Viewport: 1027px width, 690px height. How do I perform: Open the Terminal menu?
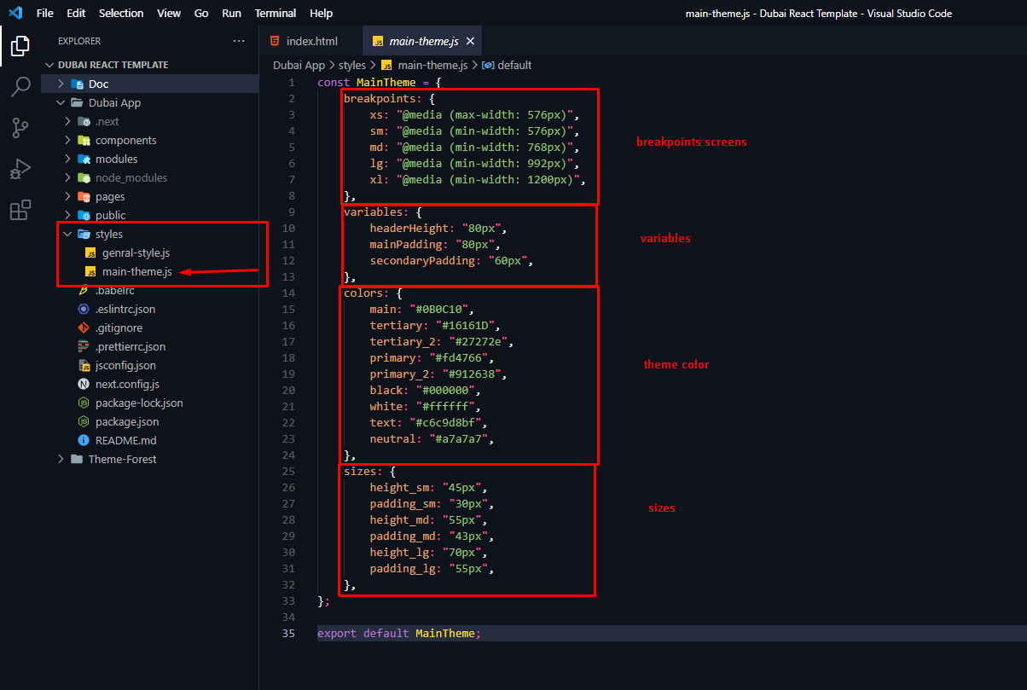pyautogui.click(x=276, y=13)
